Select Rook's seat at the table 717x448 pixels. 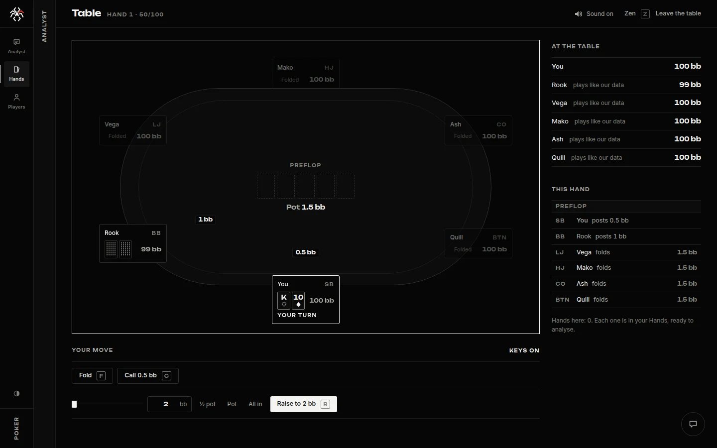pyautogui.click(x=133, y=243)
